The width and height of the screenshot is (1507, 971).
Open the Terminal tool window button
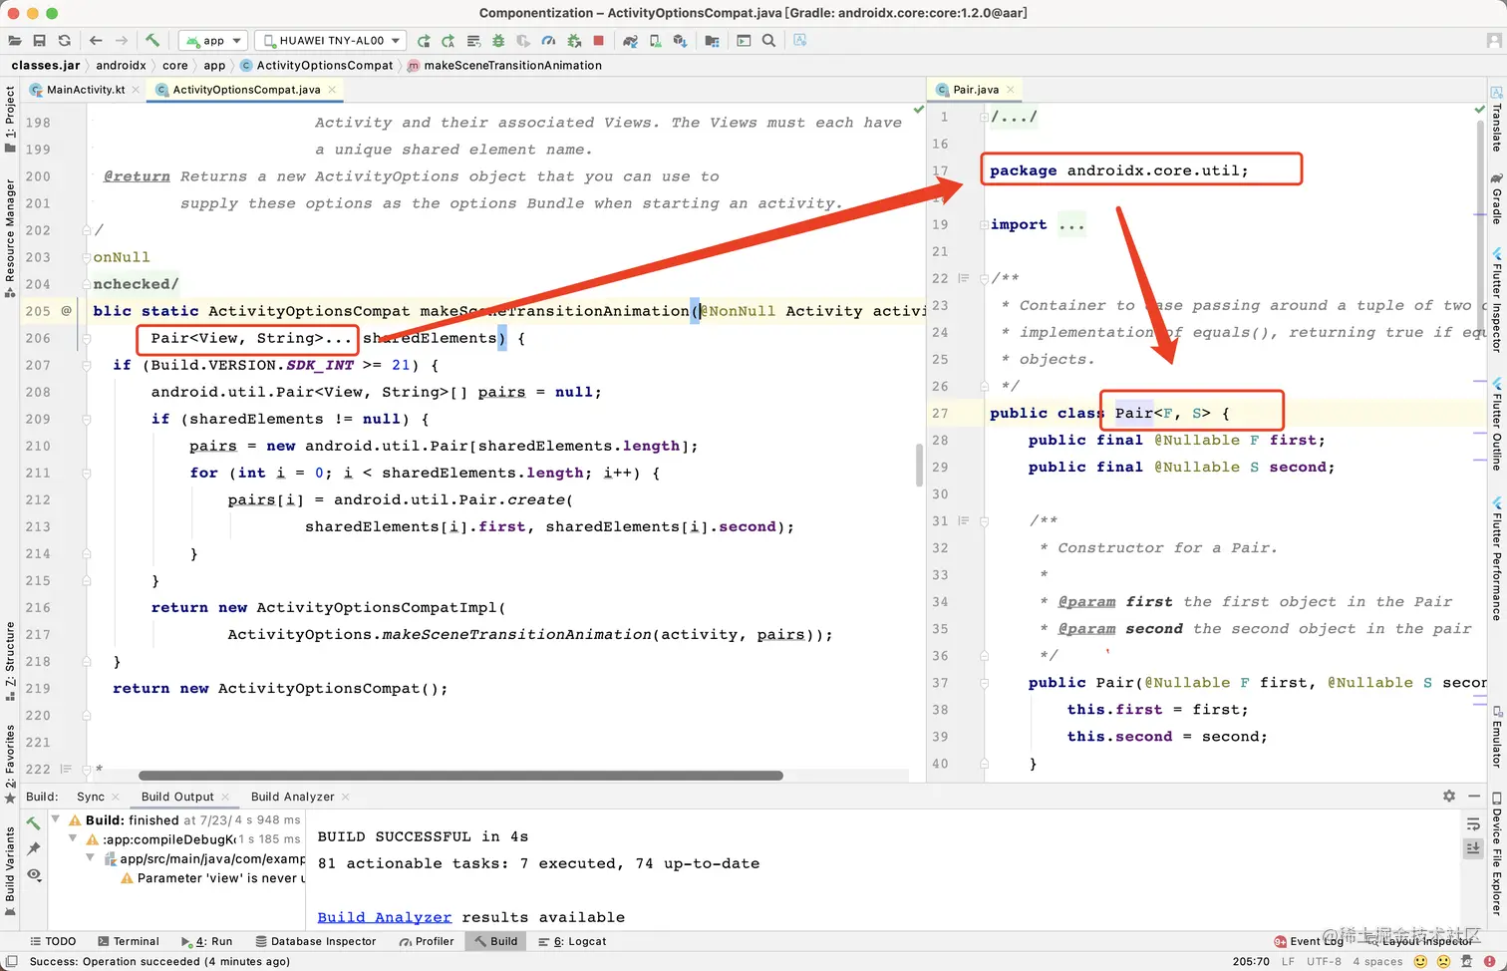point(129,941)
